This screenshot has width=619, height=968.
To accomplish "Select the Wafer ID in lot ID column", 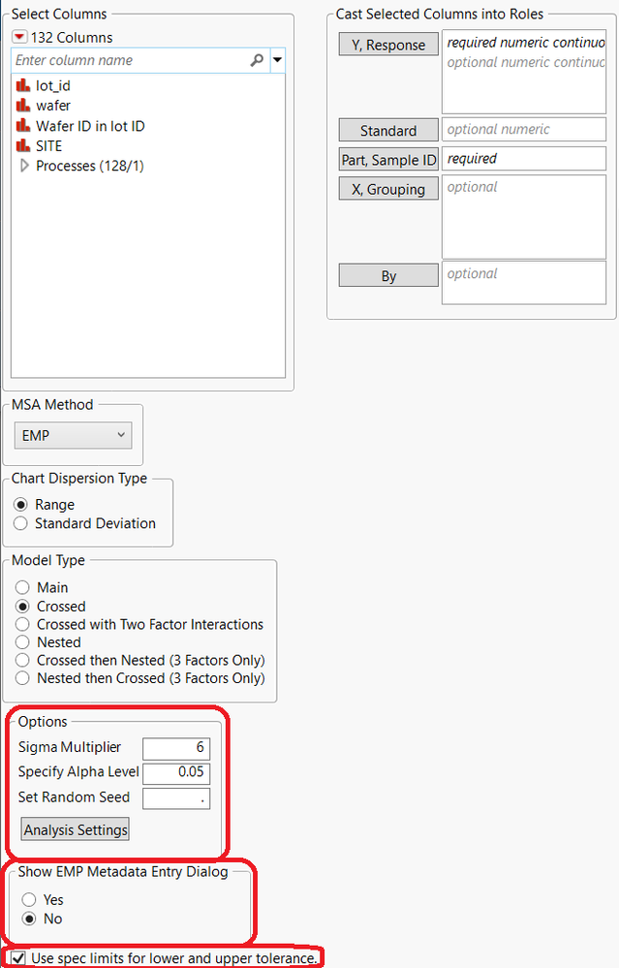I will pos(90,126).
